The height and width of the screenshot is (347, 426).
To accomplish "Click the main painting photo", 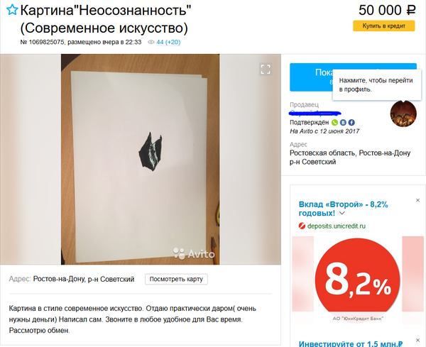I will (140, 159).
